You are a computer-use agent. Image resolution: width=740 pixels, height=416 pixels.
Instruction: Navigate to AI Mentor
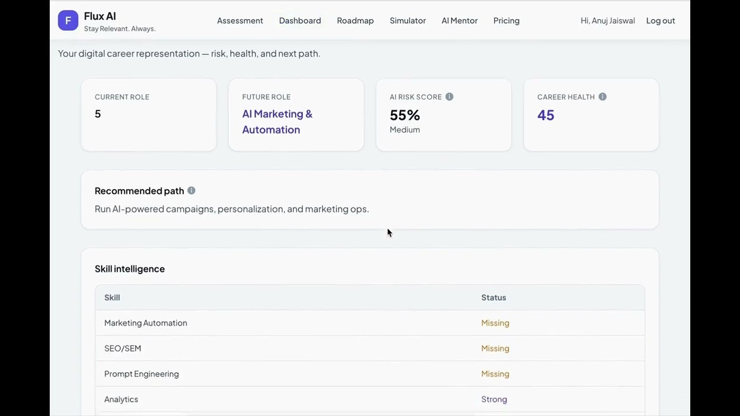point(460,21)
